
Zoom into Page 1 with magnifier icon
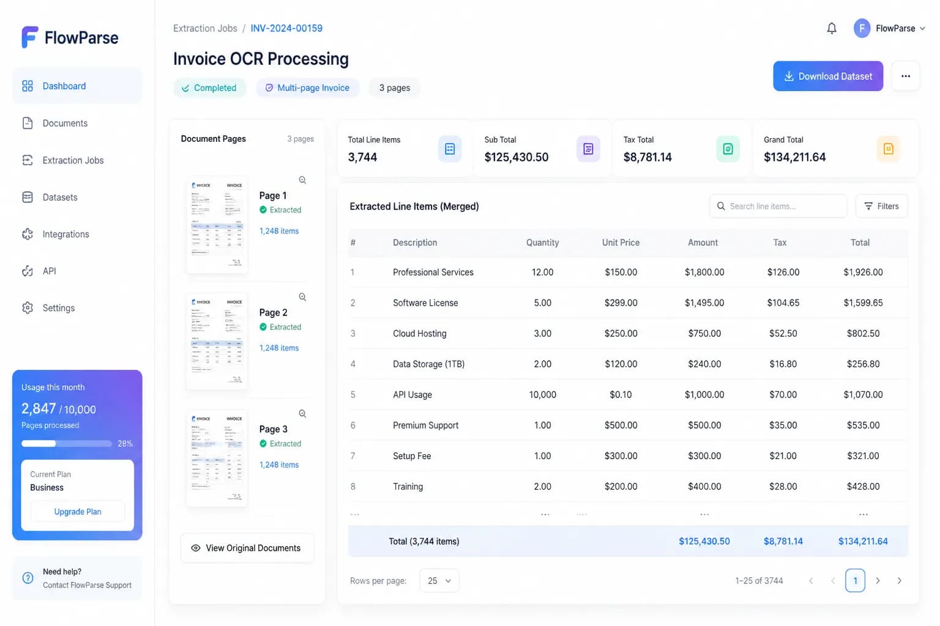tap(302, 180)
